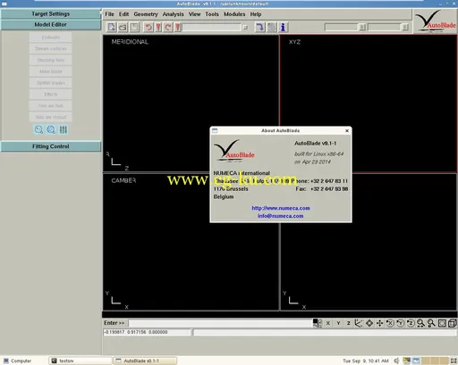Click the black and white color swatch
The height and width of the screenshot is (365, 458).
click(317, 323)
